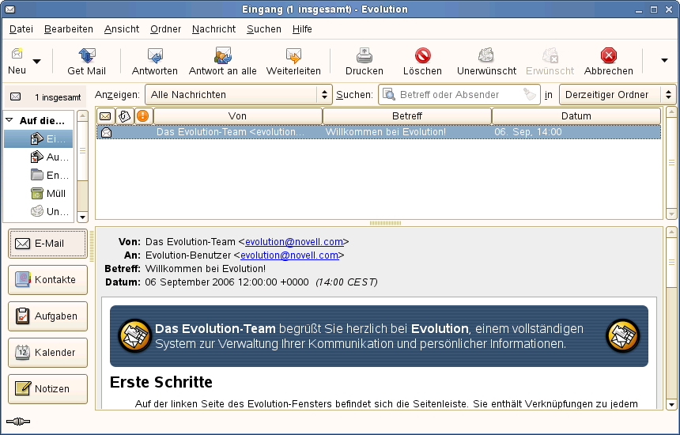Open the Ansicht menu
Screen dimensions: 680x435
(122, 29)
